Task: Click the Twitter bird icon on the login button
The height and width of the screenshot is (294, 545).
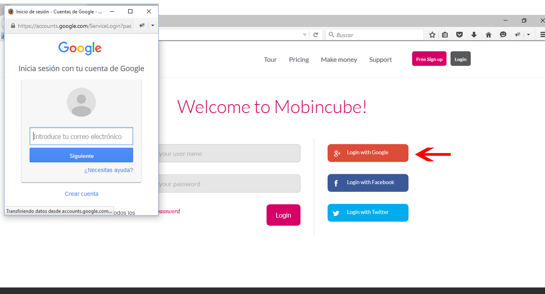Action: [x=336, y=213]
